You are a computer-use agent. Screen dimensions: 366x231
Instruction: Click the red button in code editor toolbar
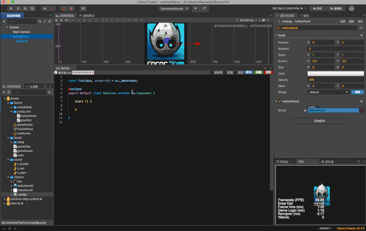tap(268, 72)
